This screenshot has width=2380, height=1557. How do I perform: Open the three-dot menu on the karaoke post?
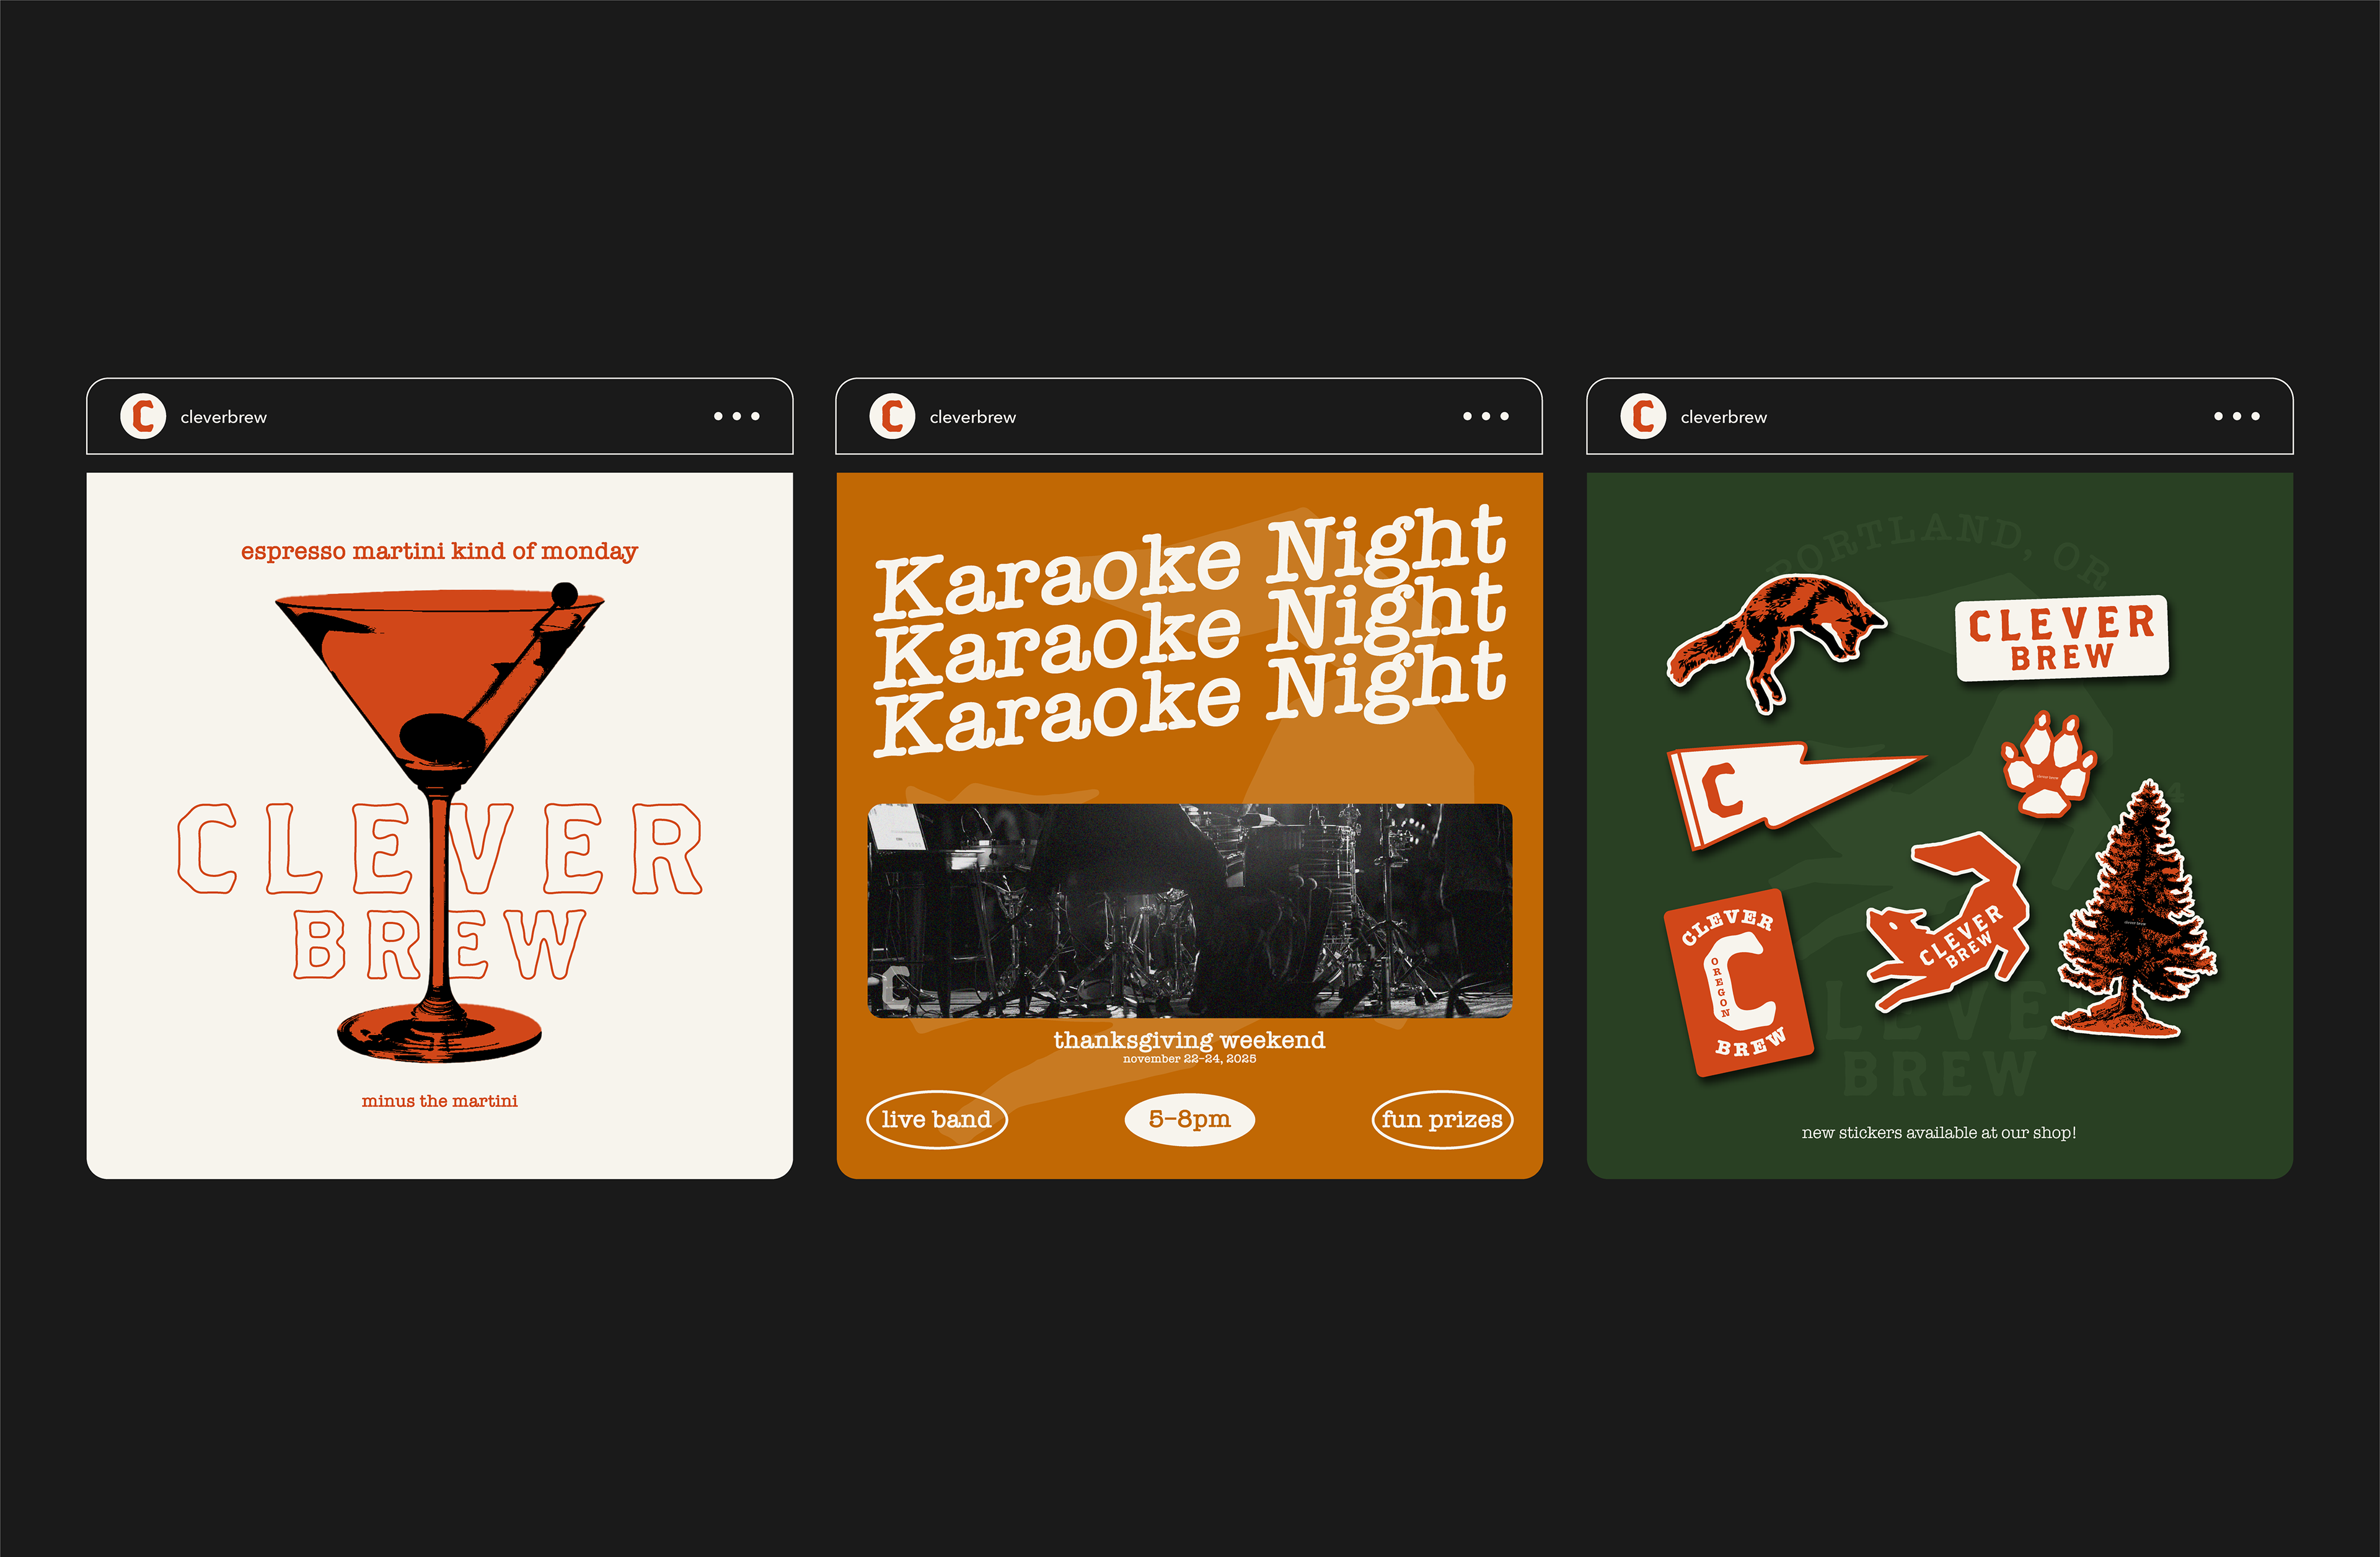(x=1486, y=416)
